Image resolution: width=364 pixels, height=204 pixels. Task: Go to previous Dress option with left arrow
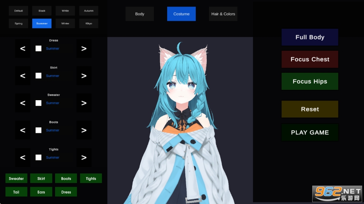(x=23, y=49)
